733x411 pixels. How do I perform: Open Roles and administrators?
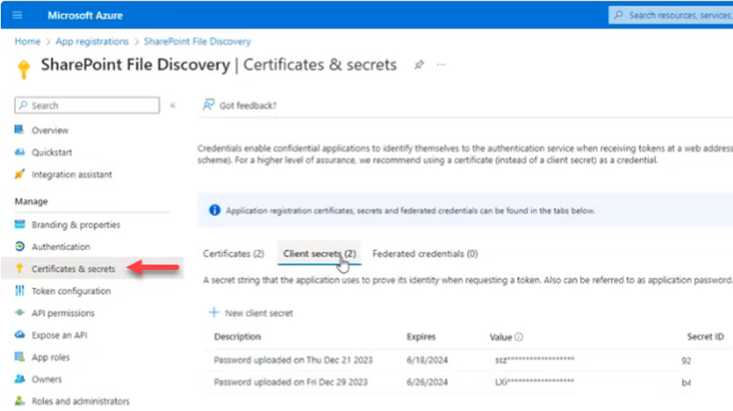pyautogui.click(x=81, y=401)
